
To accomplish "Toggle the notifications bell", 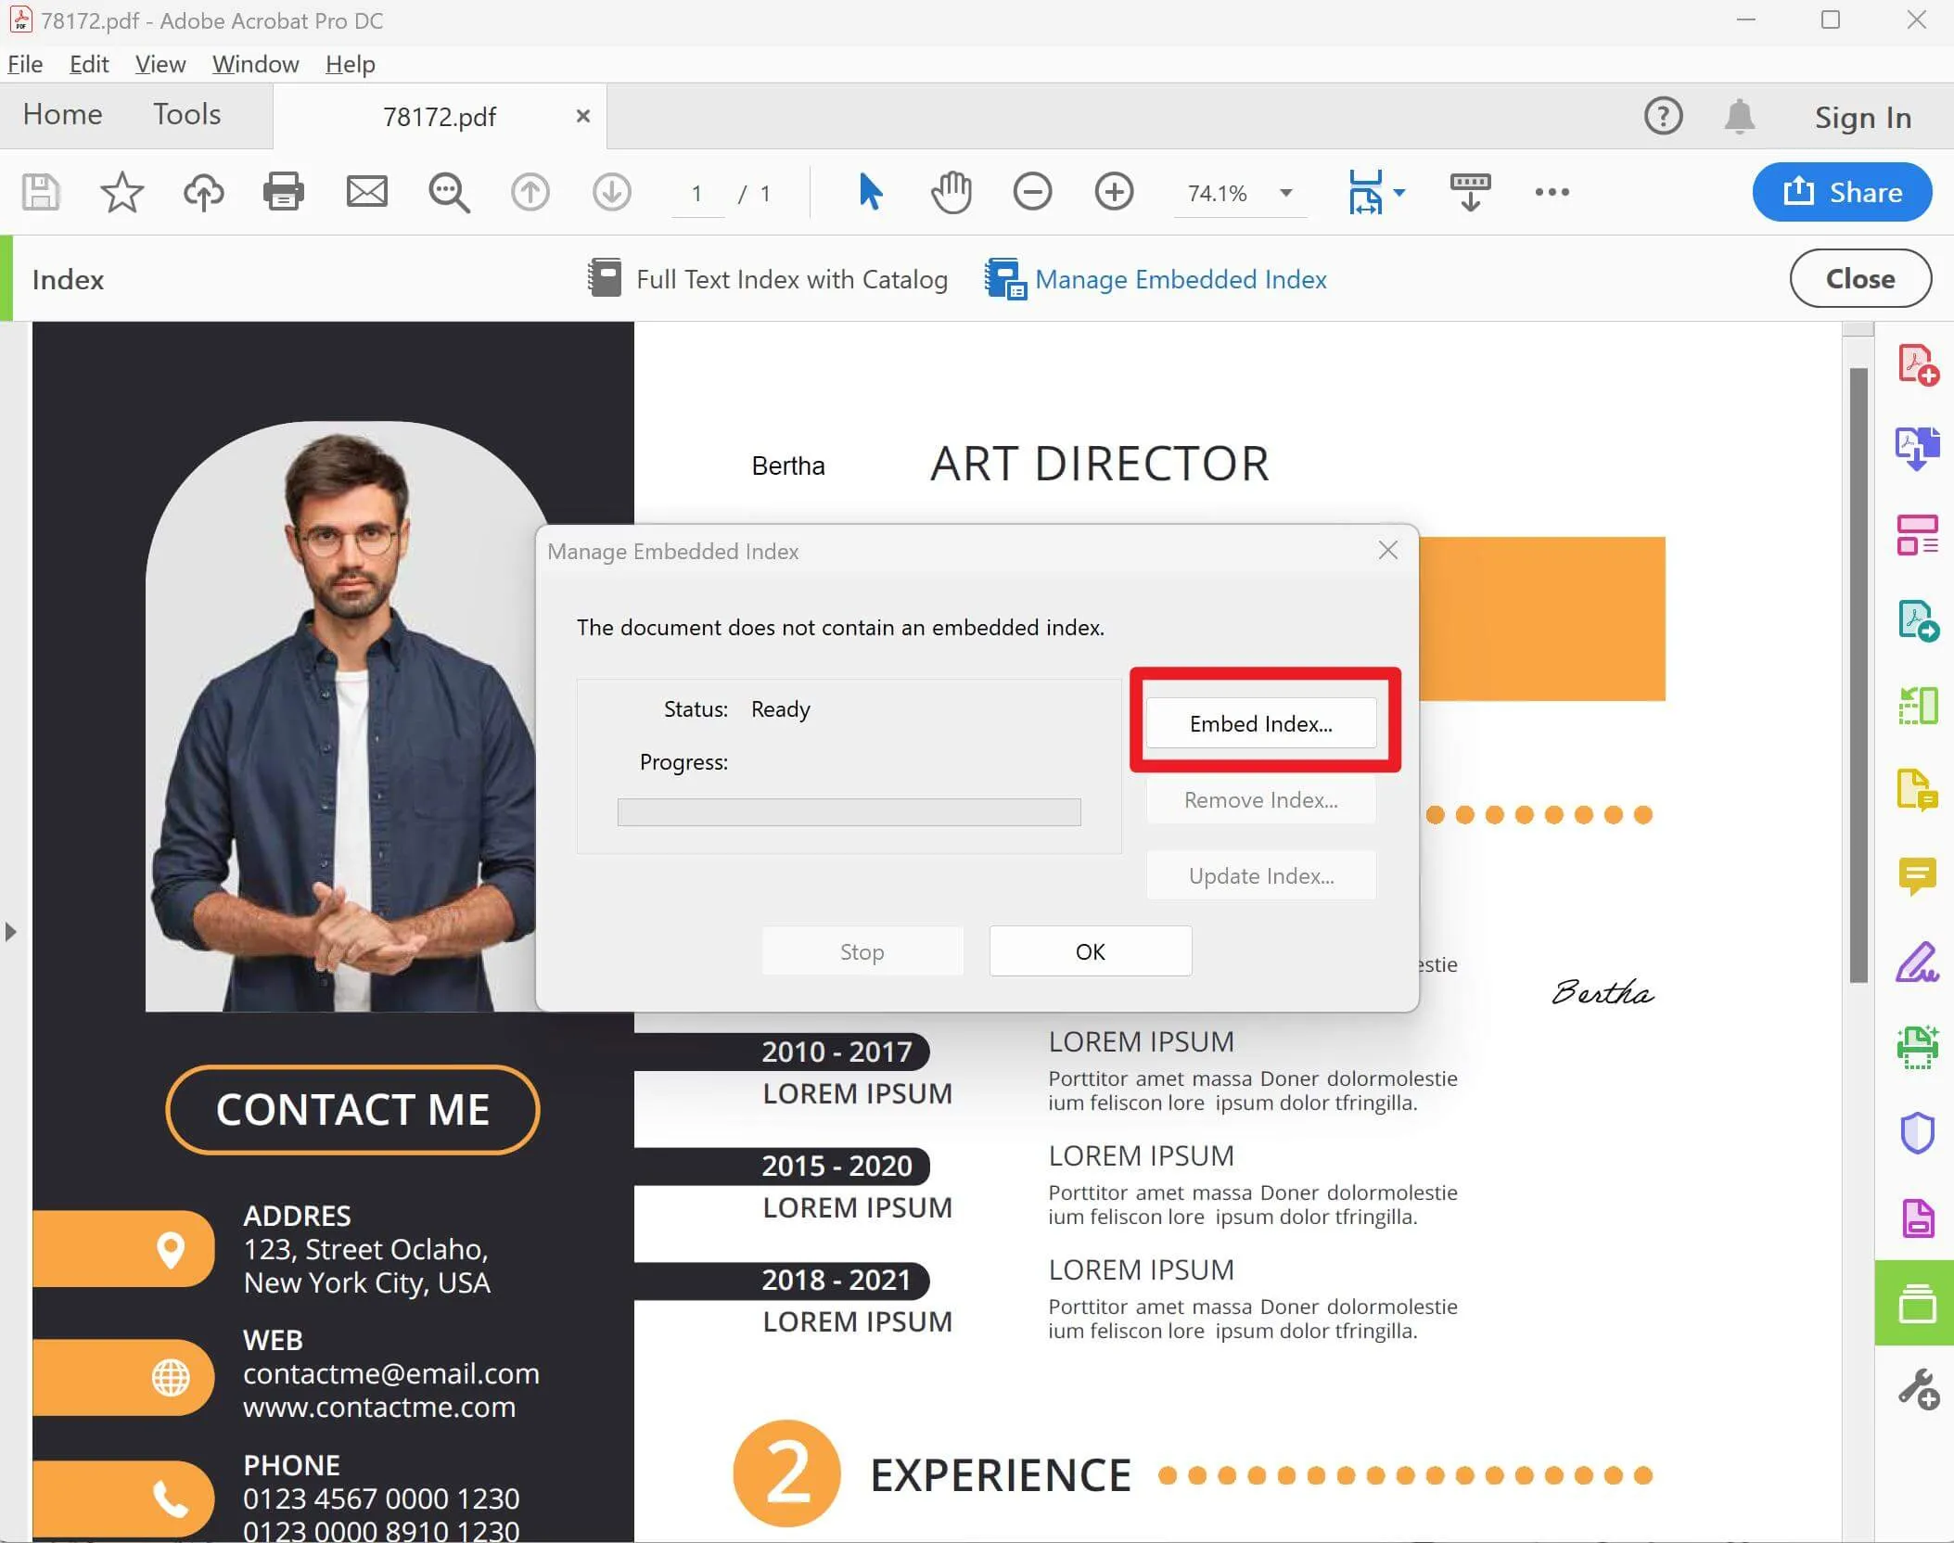I will (x=1739, y=116).
